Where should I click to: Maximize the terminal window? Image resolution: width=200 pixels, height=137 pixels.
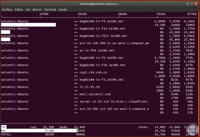tap(192, 4)
